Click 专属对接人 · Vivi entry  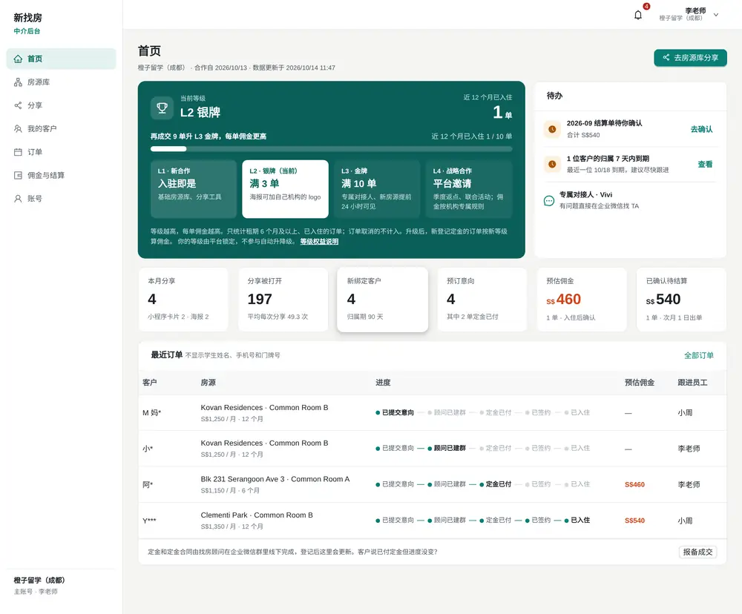pos(630,200)
